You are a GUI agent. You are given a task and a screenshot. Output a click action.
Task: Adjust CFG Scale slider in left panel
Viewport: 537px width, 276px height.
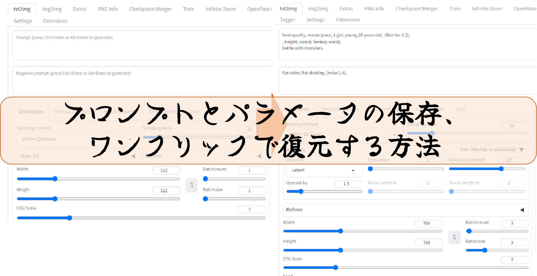point(141,218)
